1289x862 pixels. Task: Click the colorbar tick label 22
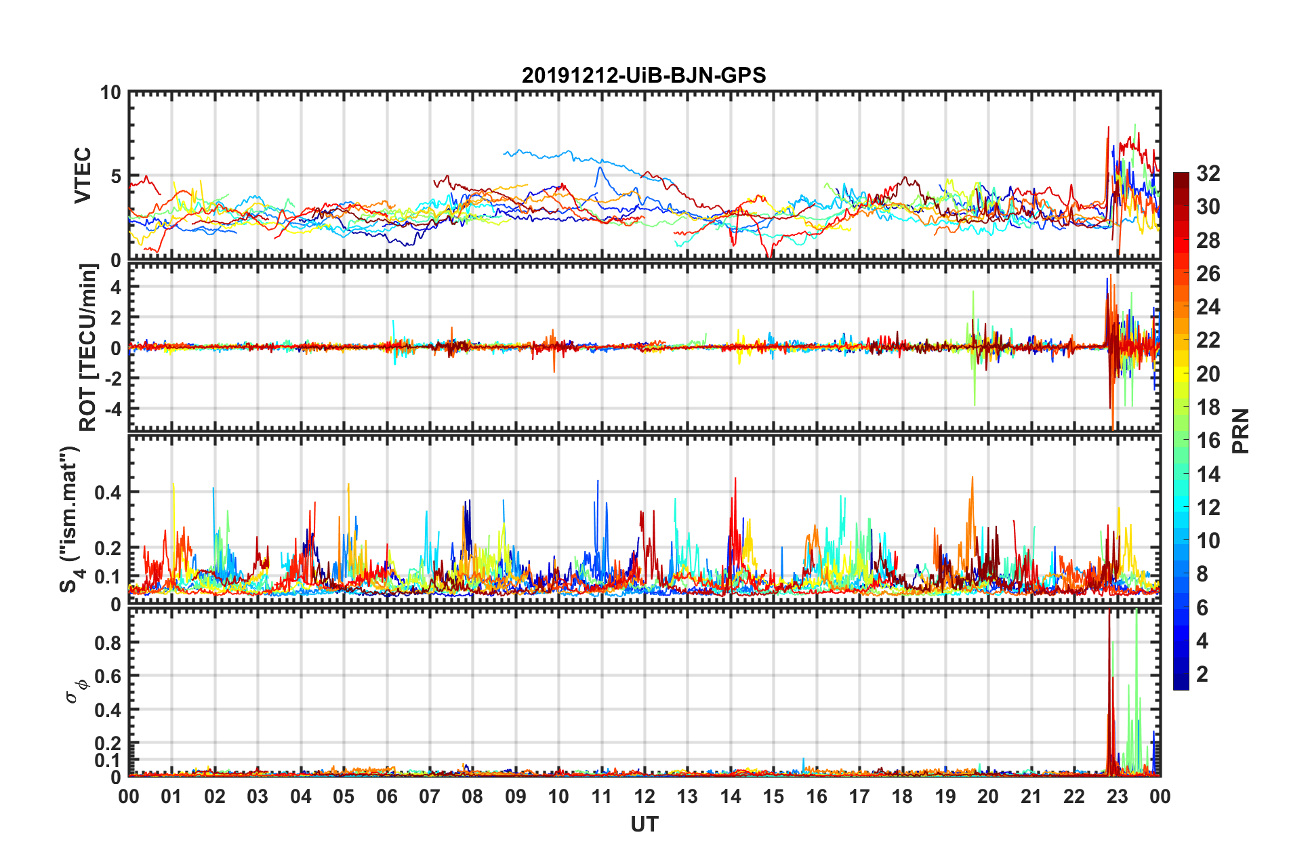tap(1208, 340)
